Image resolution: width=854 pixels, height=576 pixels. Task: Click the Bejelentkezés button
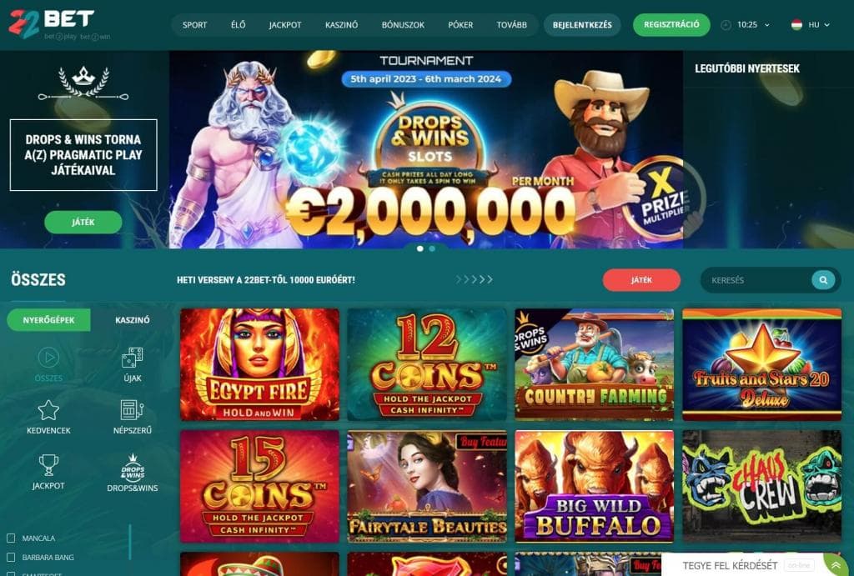click(x=582, y=25)
